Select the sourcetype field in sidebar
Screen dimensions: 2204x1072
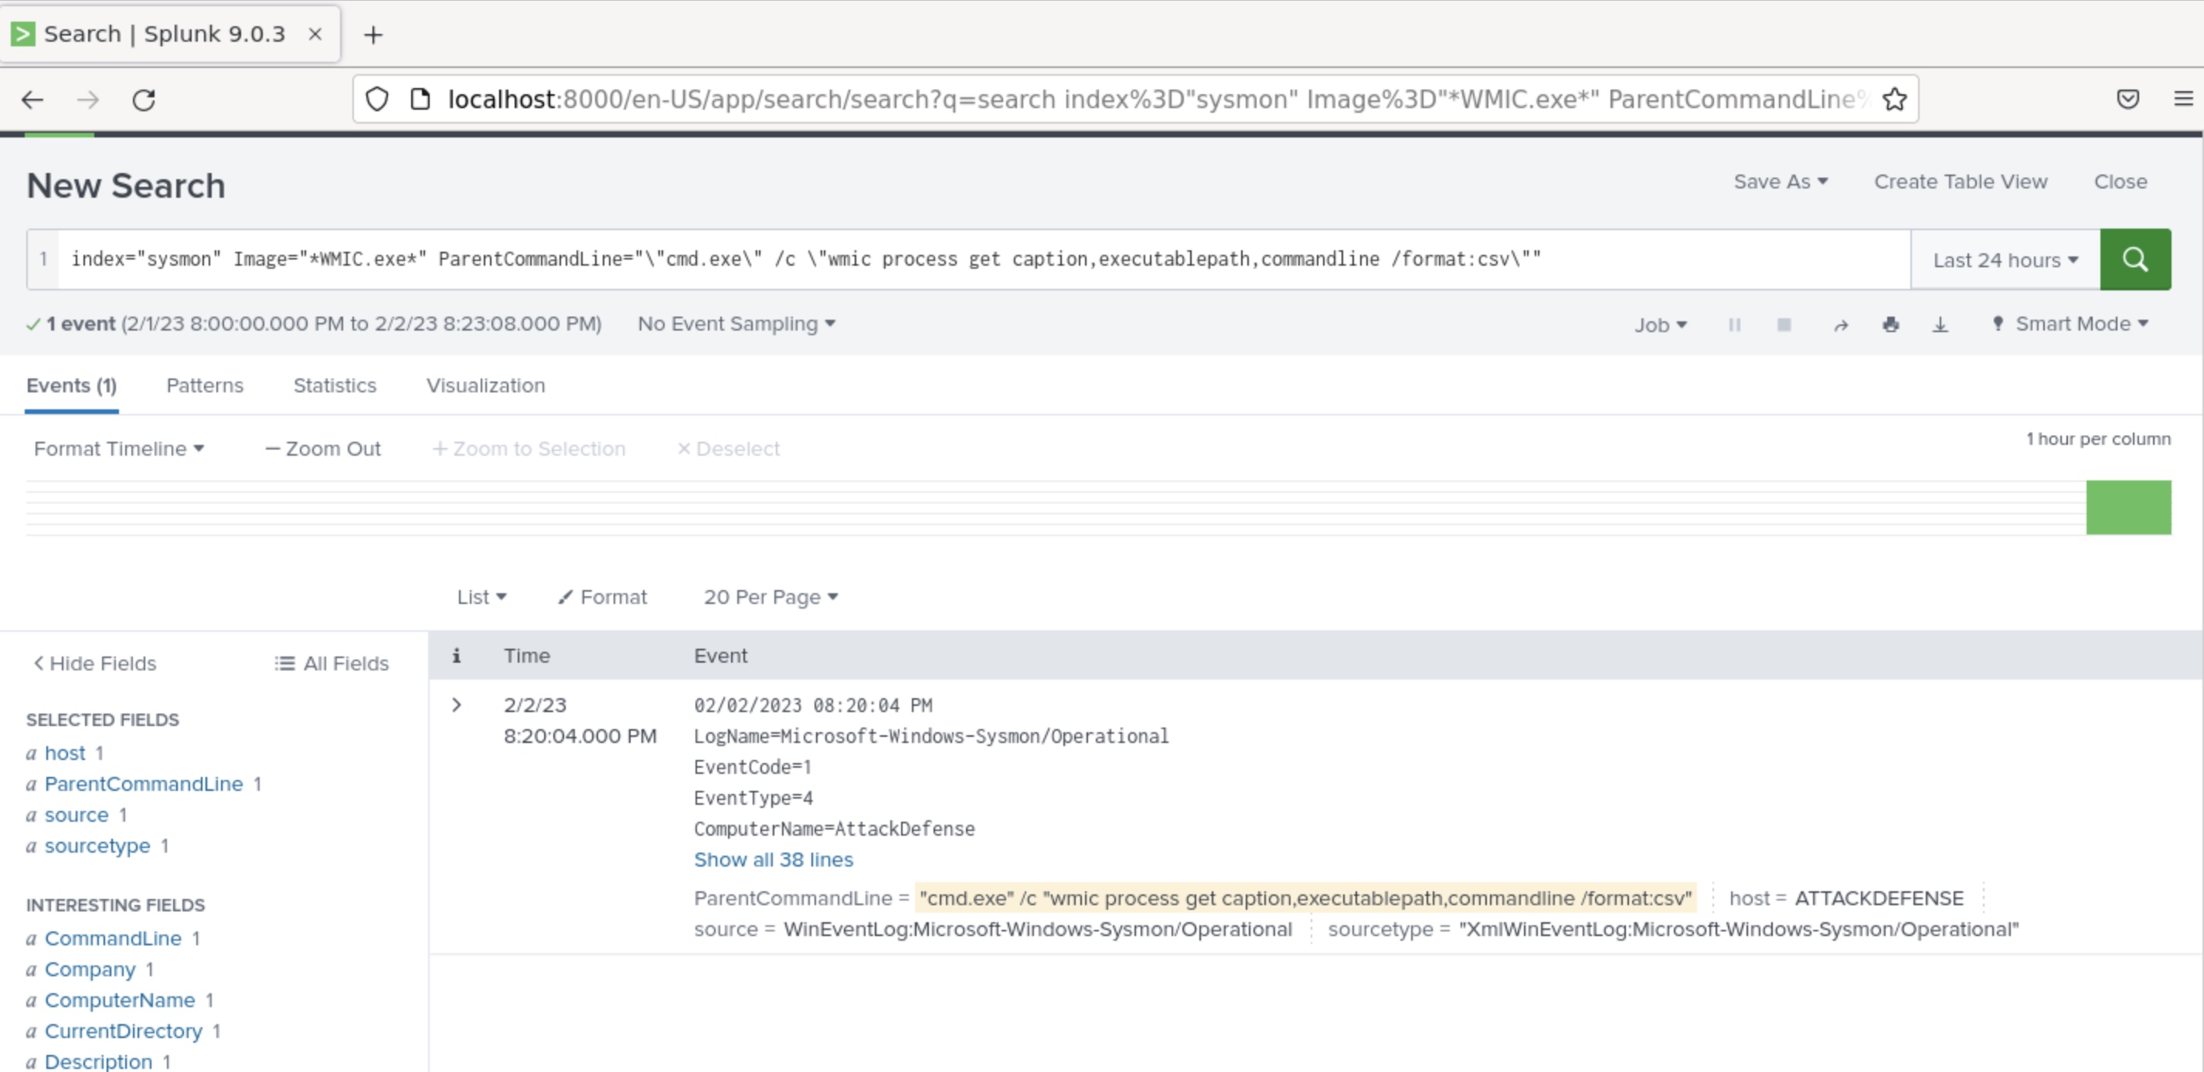pyautogui.click(x=97, y=846)
